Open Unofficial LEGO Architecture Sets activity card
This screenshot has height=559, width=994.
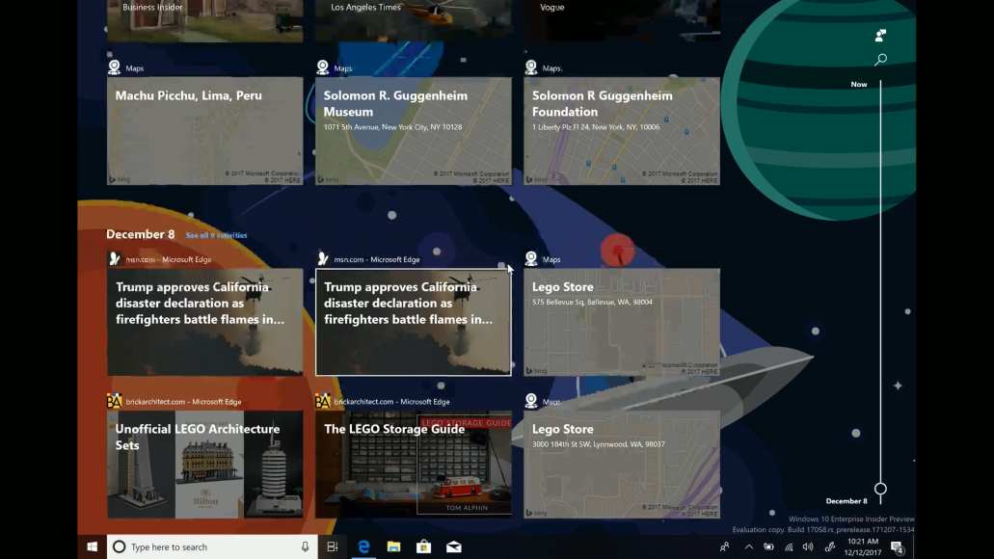pos(204,464)
